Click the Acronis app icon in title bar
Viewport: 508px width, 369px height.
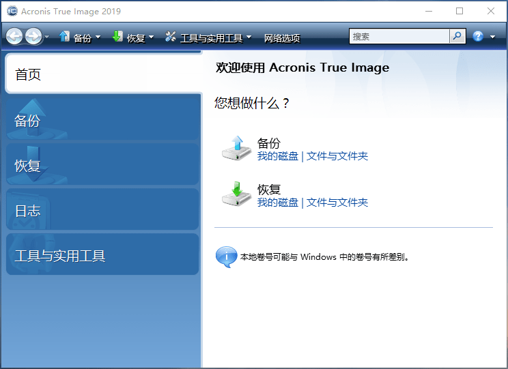click(x=12, y=12)
